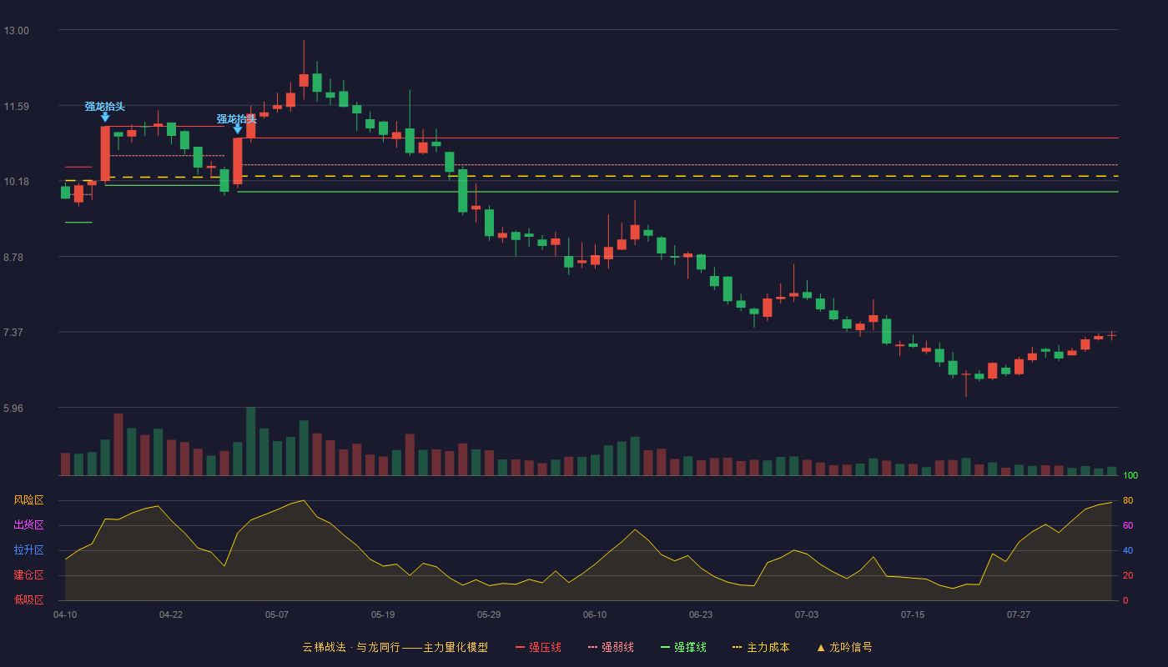
Task: Click the 07-15 date label
Action: click(x=913, y=614)
